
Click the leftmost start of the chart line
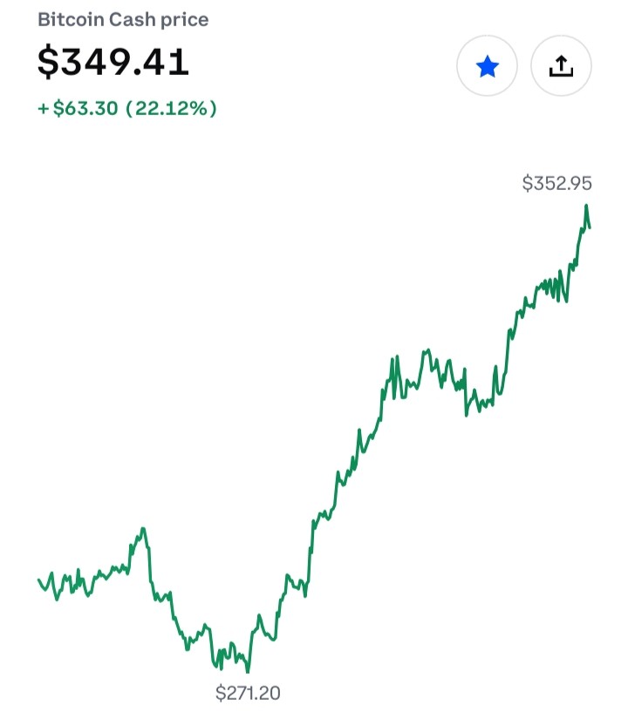click(x=39, y=580)
